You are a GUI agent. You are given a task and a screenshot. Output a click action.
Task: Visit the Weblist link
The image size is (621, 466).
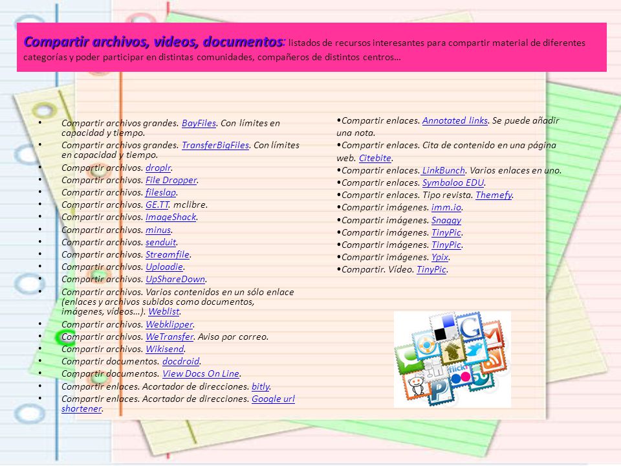point(164,311)
